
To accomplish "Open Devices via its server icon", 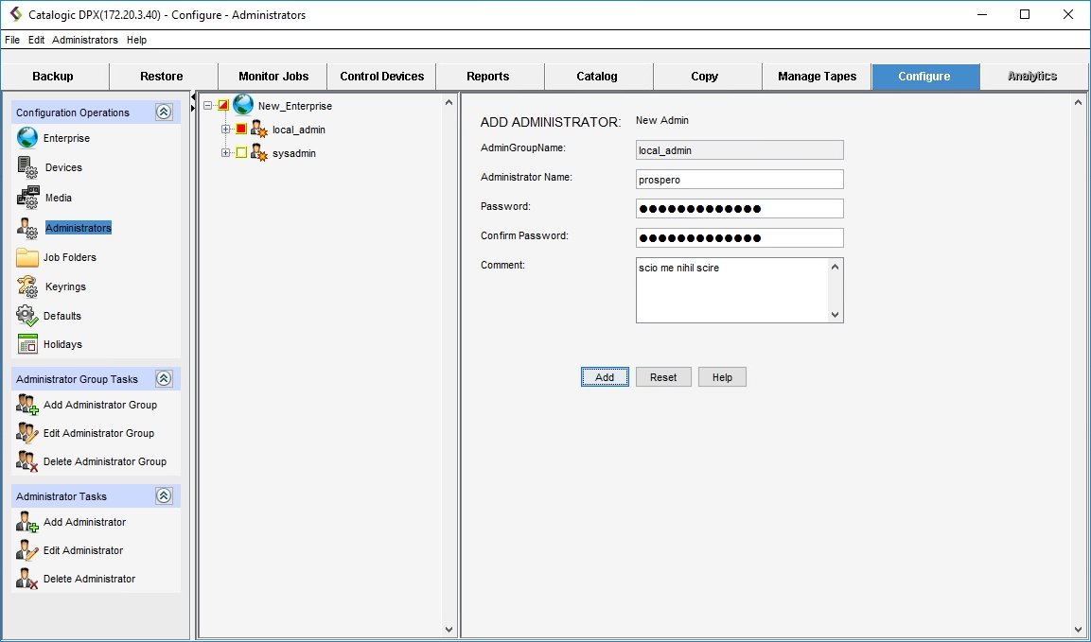I will point(27,167).
